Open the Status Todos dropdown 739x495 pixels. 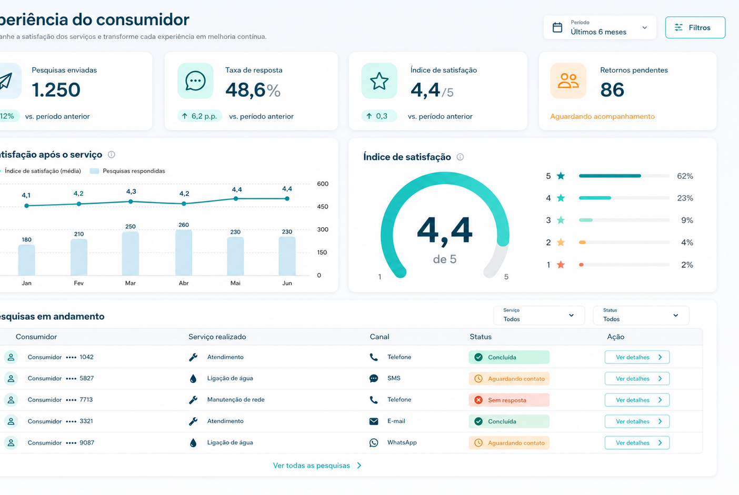point(641,315)
